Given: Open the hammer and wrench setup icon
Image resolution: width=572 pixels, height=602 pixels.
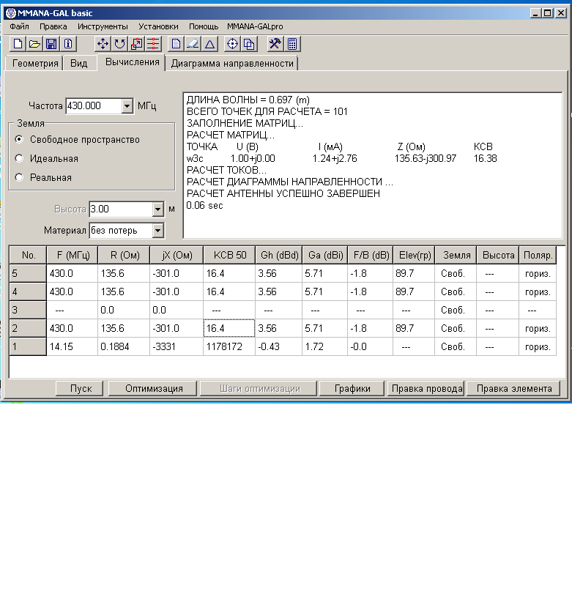Looking at the screenshot, I should (x=275, y=44).
